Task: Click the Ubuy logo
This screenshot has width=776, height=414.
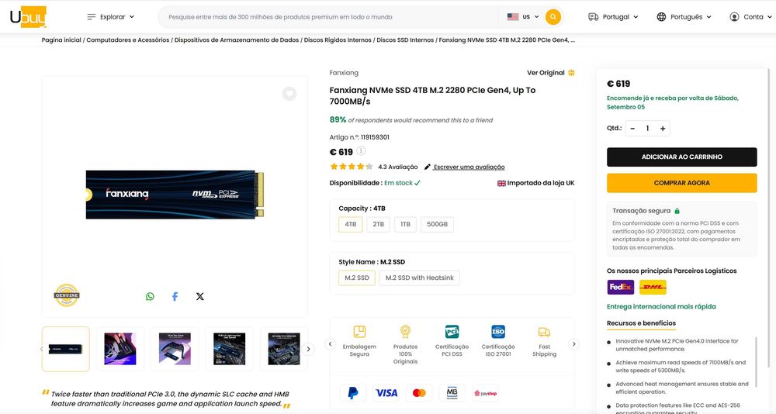Action: coord(28,17)
